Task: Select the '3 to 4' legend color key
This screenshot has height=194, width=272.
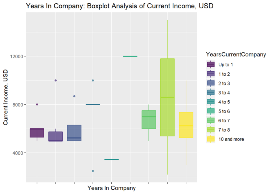Action: (211, 93)
